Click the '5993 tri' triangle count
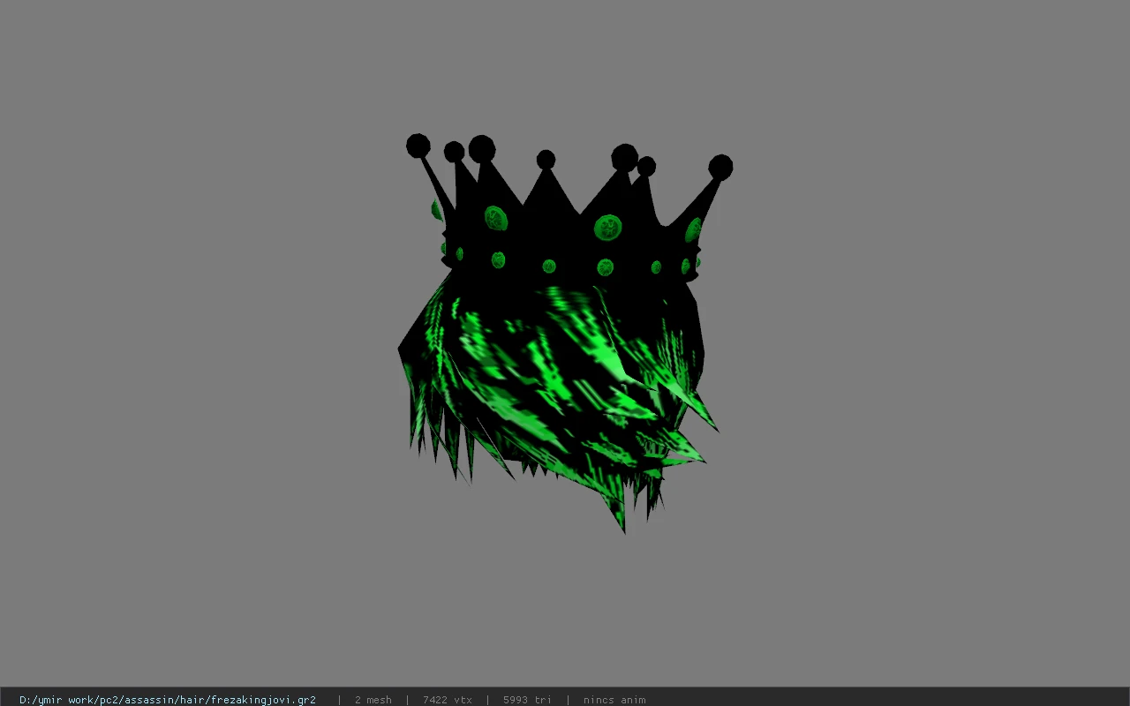The height and width of the screenshot is (706, 1130). click(527, 700)
